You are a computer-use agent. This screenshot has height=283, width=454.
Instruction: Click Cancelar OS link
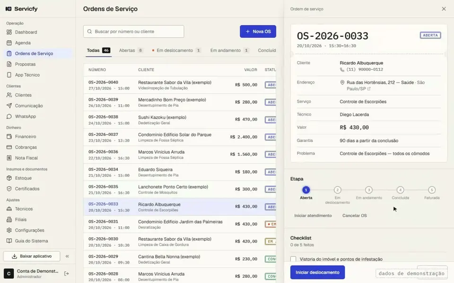354,216
